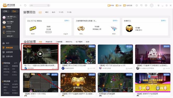Click the search magnifier icon

click(48, 5)
